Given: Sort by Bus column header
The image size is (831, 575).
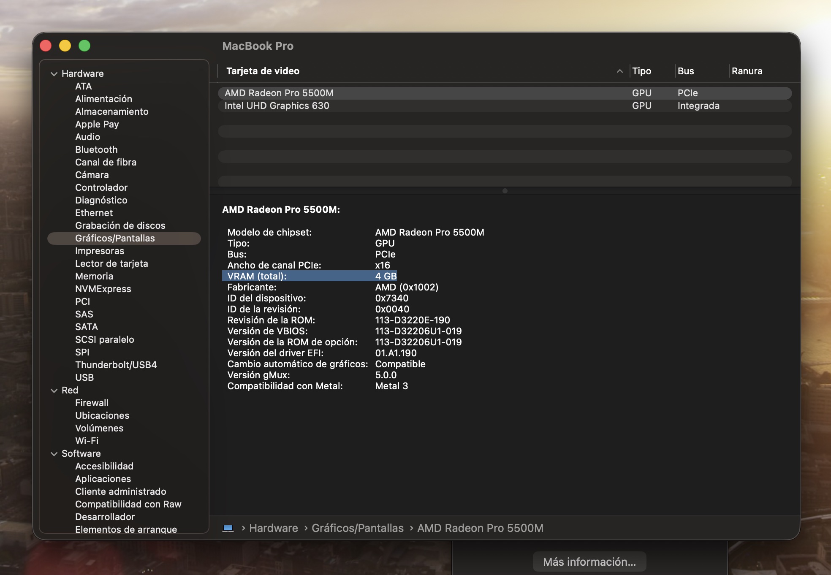Looking at the screenshot, I should [x=686, y=71].
